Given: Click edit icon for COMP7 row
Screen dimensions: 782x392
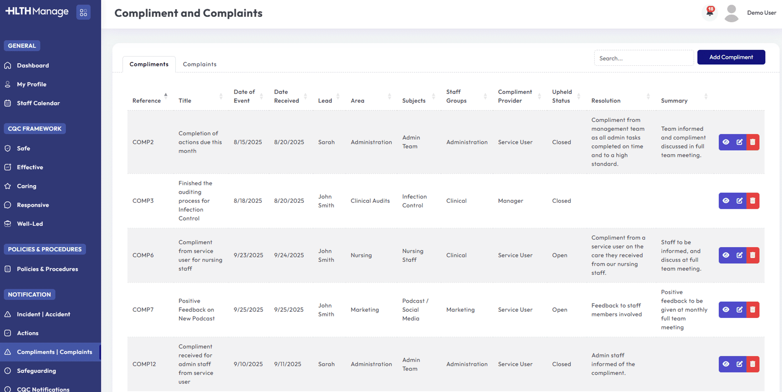Looking at the screenshot, I should pyautogui.click(x=739, y=310).
